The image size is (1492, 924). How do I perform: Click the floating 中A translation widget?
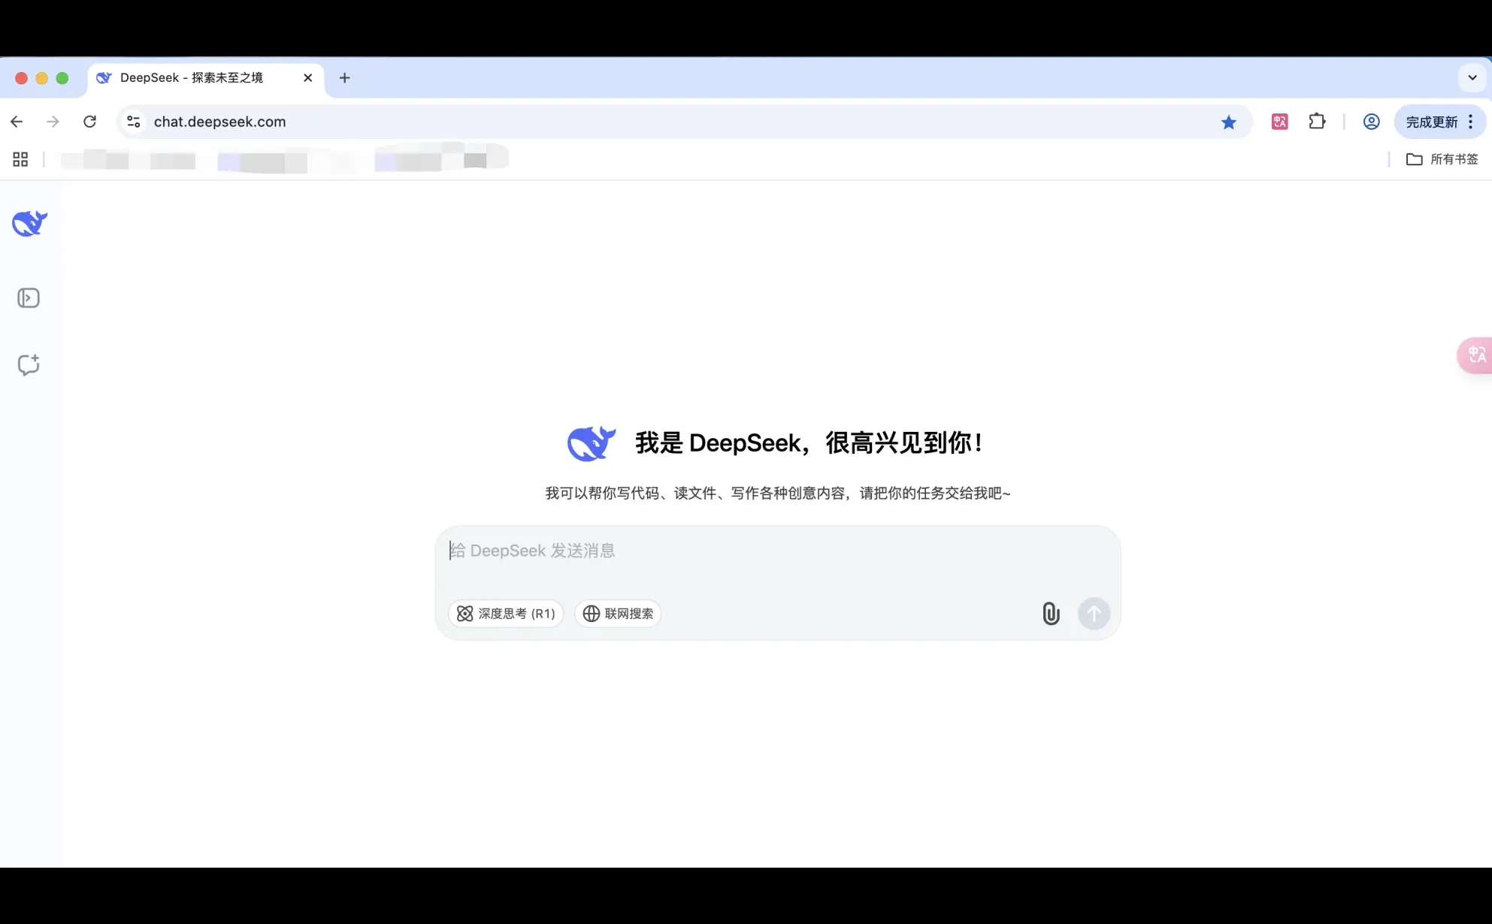[x=1476, y=355]
